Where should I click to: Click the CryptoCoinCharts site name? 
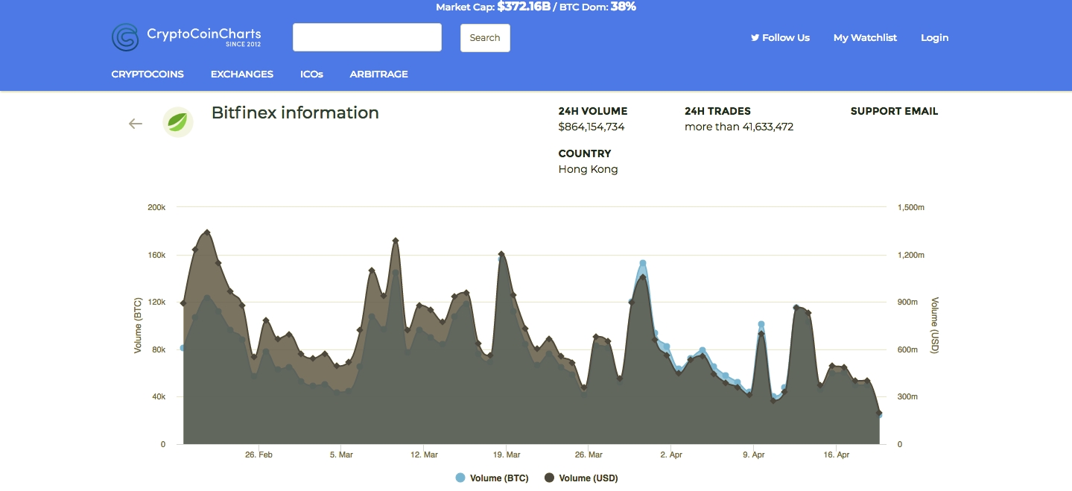click(x=204, y=34)
